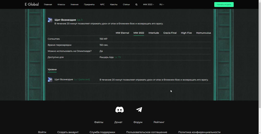Expand the MW 2022 version dropdown
The image size is (261, 134).
(149, 4)
